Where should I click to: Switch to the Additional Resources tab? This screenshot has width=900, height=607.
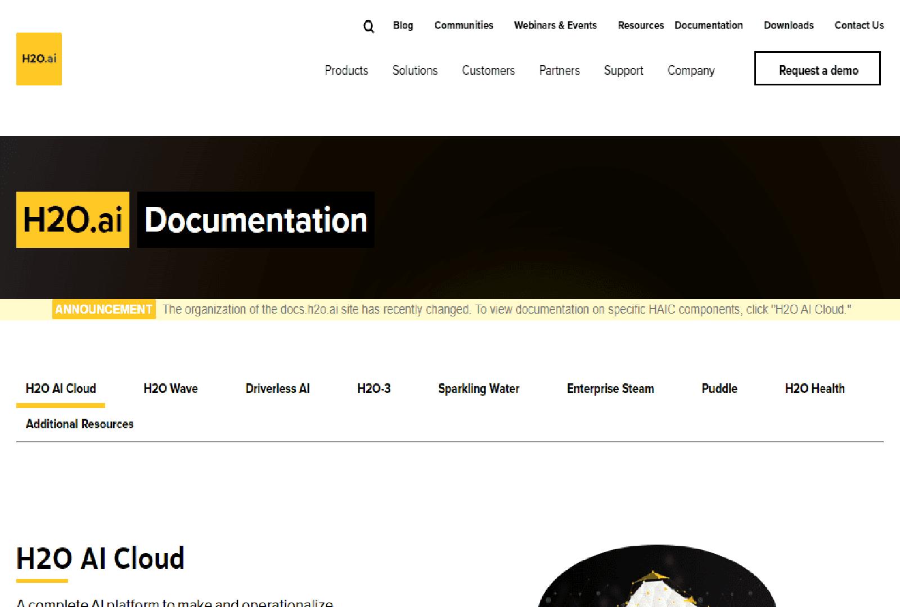[x=80, y=424]
